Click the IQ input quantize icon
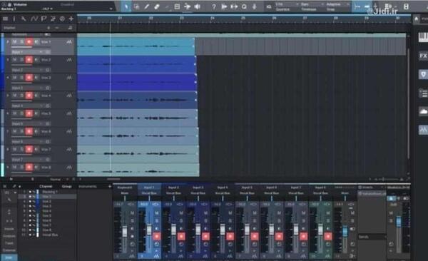This screenshot has height=261, width=428. pyautogui.click(x=269, y=6)
